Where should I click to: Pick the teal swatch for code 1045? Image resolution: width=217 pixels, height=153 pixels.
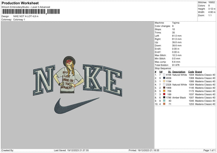(x=164, y=101)
